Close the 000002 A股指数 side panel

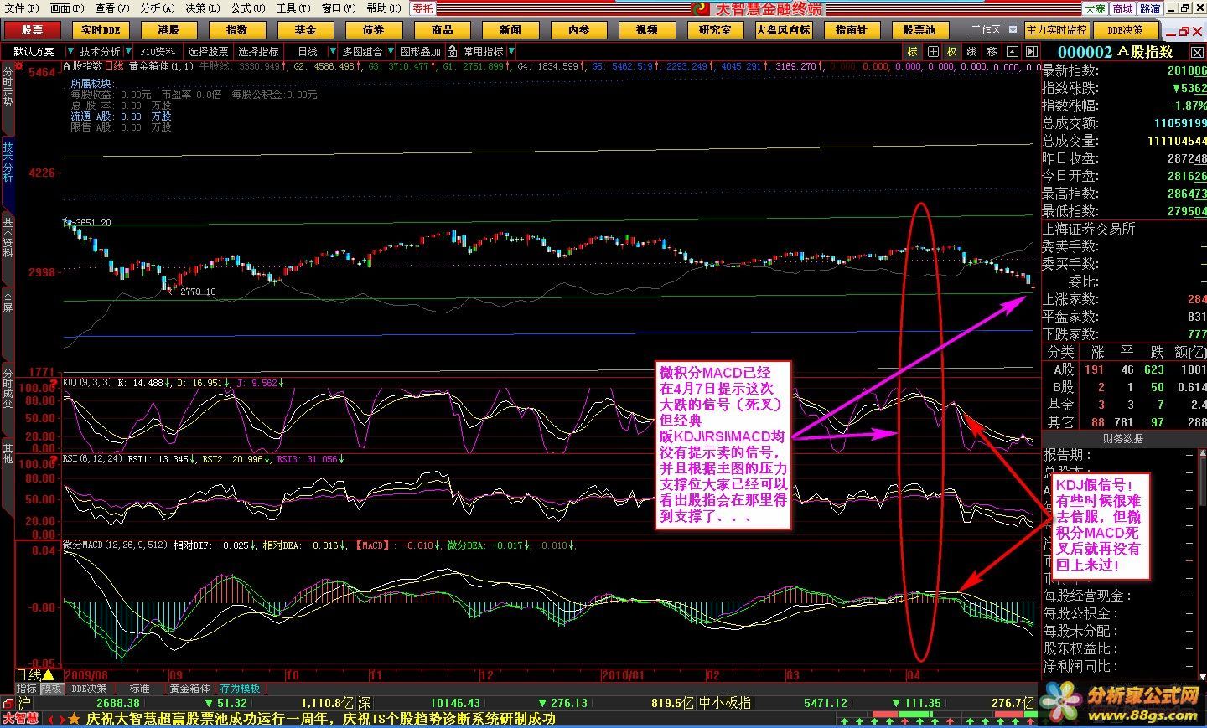click(x=1199, y=51)
